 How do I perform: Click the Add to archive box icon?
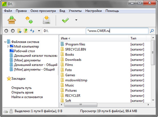point(12,20)
